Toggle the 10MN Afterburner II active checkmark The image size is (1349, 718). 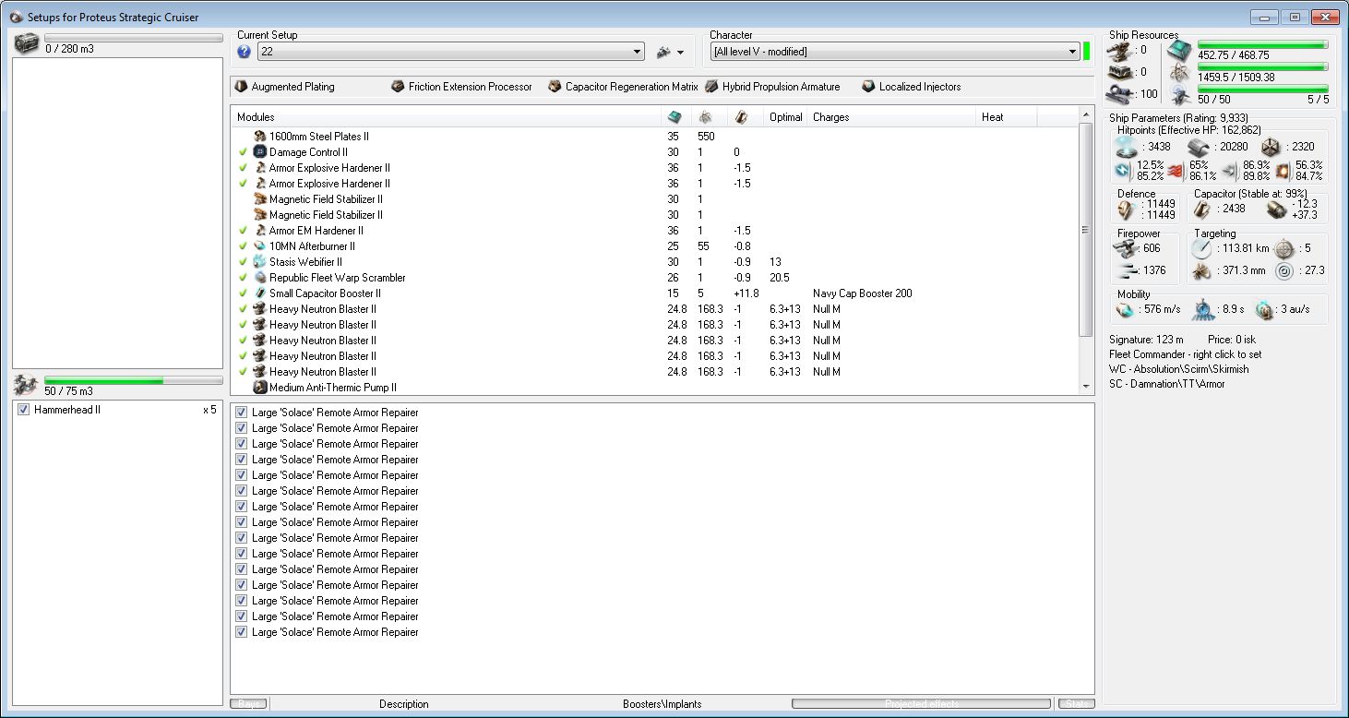[x=244, y=246]
